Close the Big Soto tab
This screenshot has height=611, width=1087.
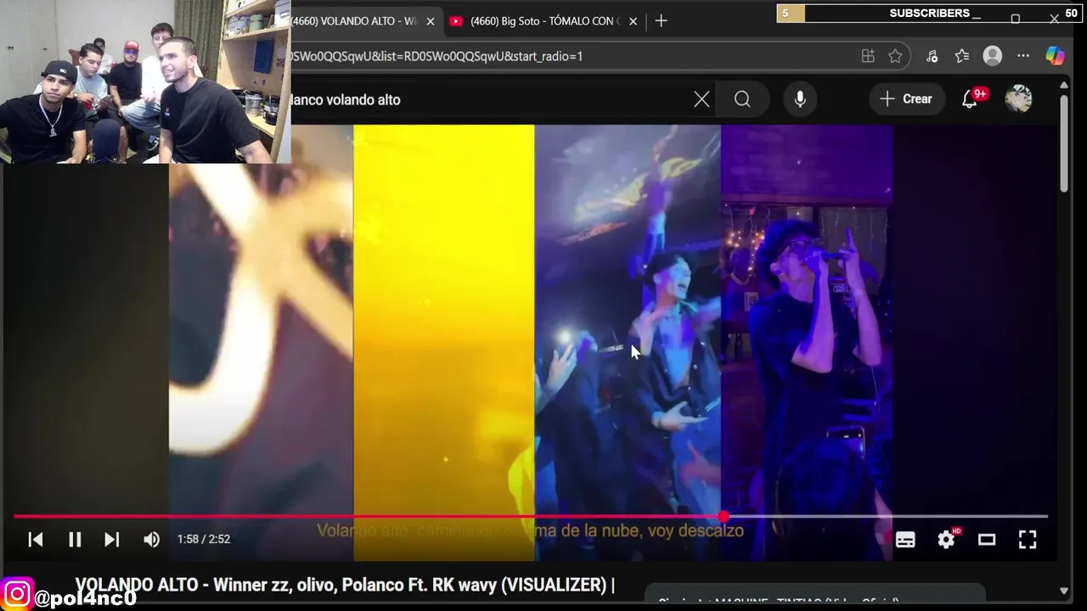pyautogui.click(x=633, y=21)
